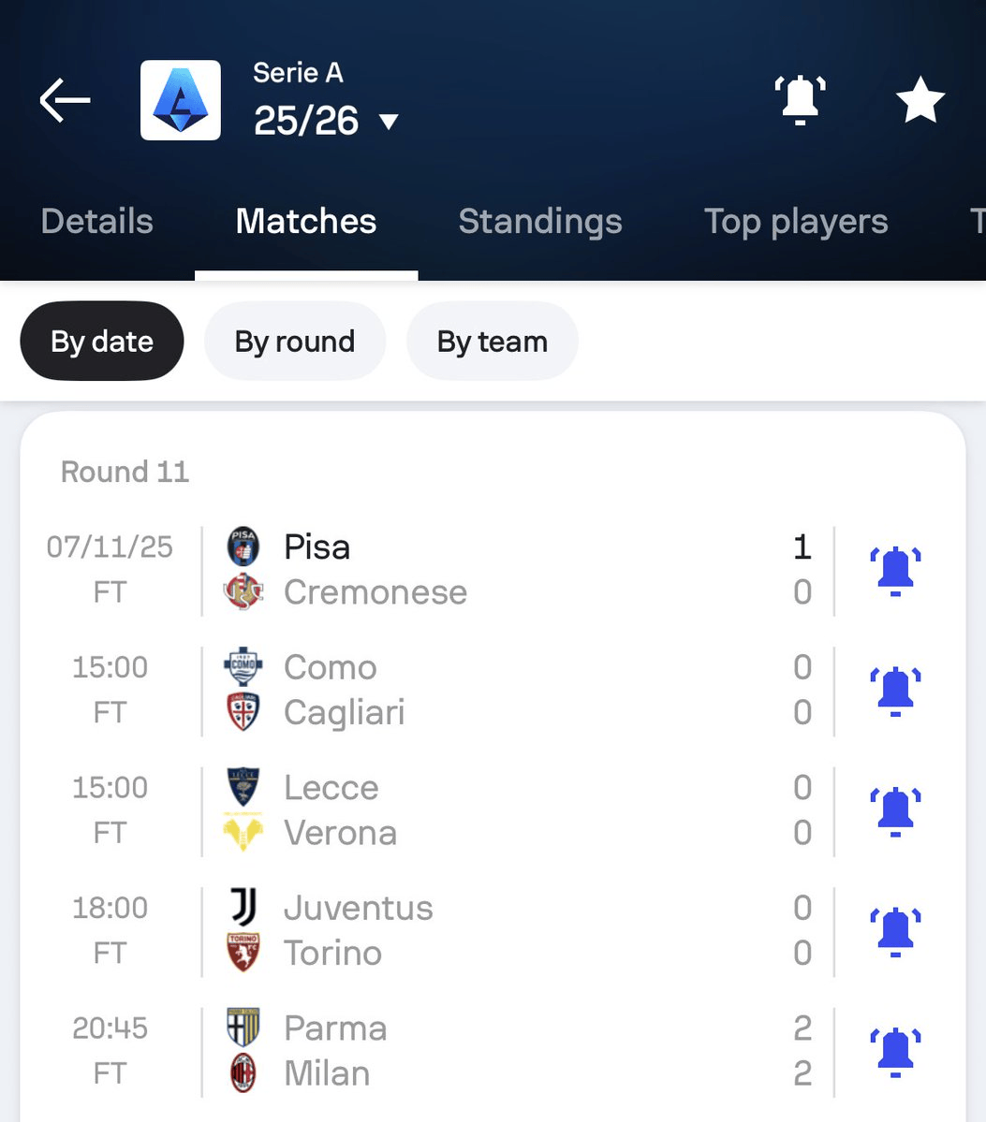Toggle alert bell for Como vs Cagliari

895,691
